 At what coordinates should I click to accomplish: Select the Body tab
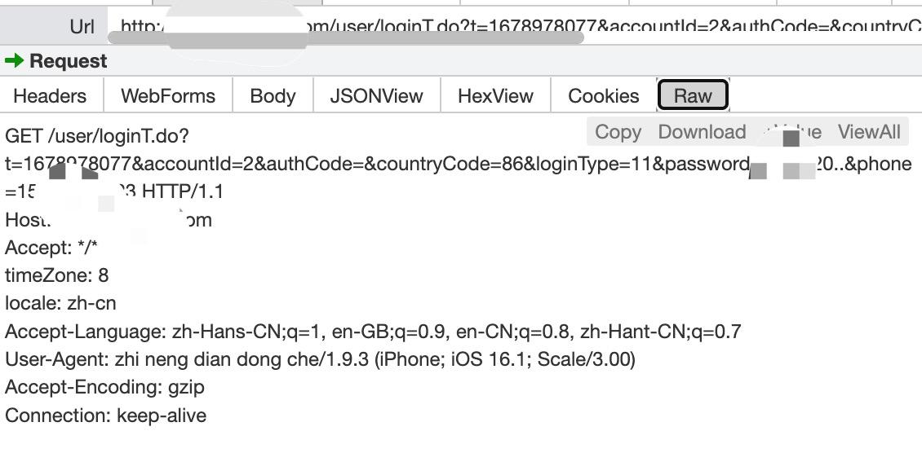click(273, 96)
